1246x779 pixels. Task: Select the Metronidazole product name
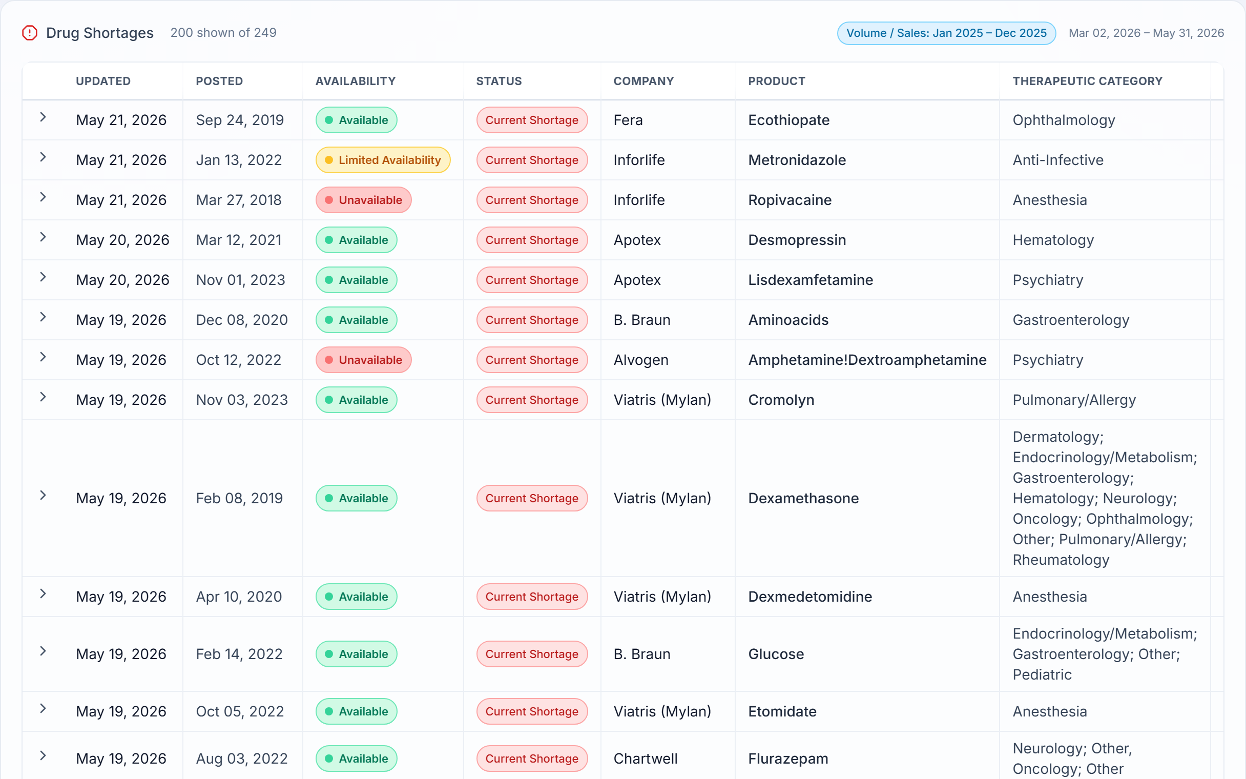(x=797, y=160)
